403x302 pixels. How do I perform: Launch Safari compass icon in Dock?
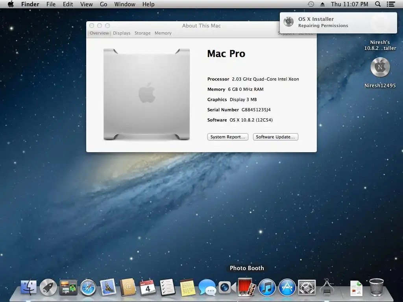88,287
